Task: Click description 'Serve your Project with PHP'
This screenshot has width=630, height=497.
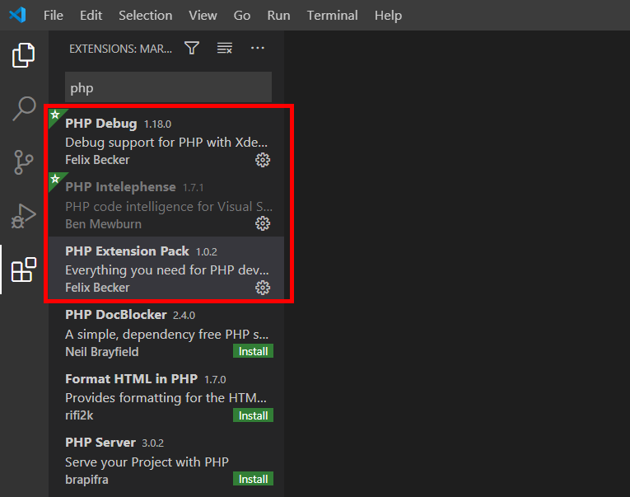Action: (147, 462)
